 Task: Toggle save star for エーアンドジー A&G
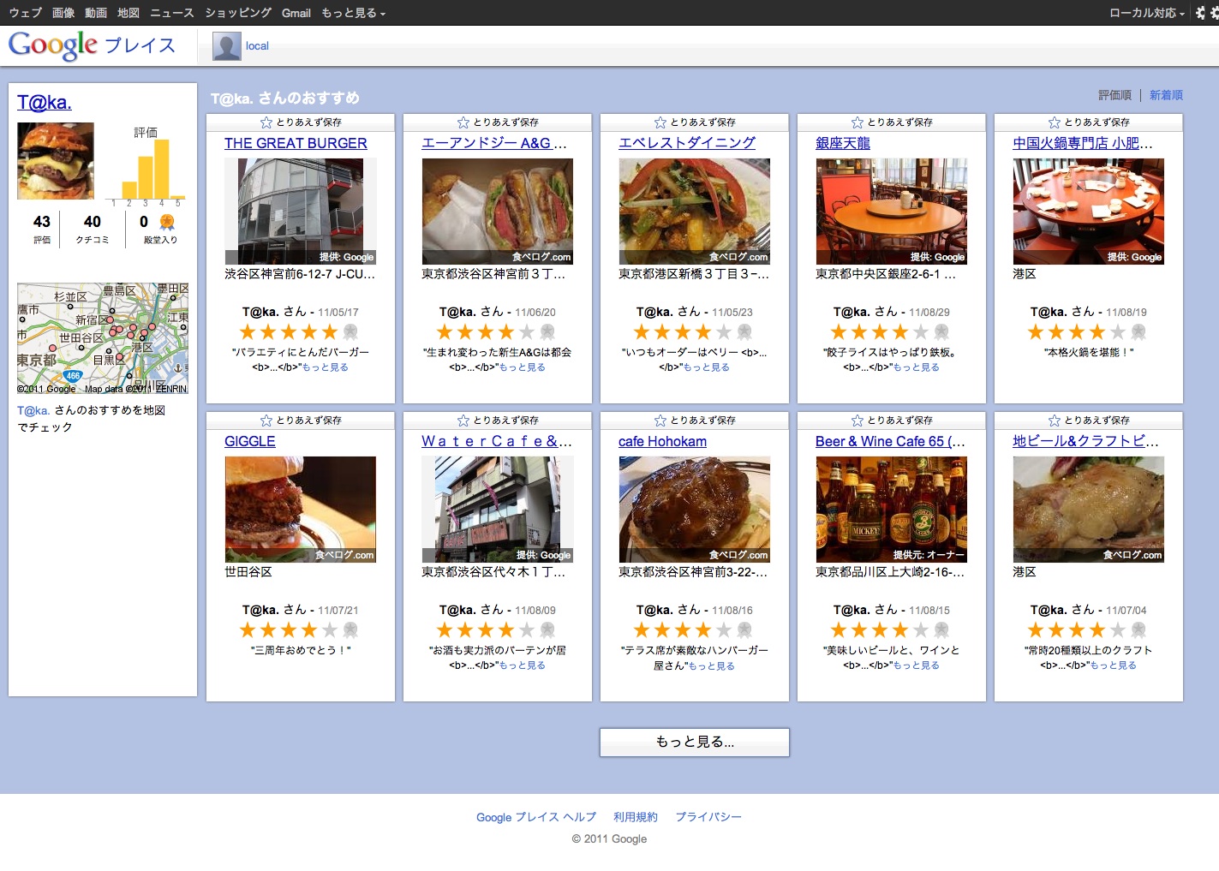[463, 122]
